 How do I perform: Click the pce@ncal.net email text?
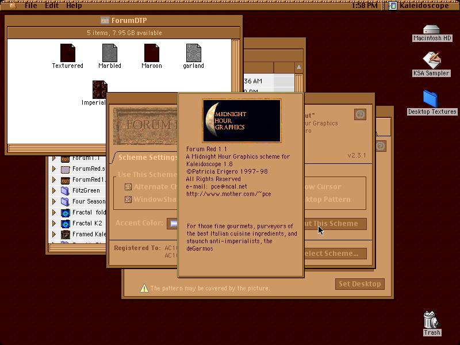click(229, 186)
